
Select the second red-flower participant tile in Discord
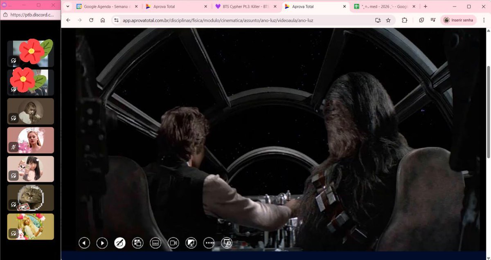point(31,83)
